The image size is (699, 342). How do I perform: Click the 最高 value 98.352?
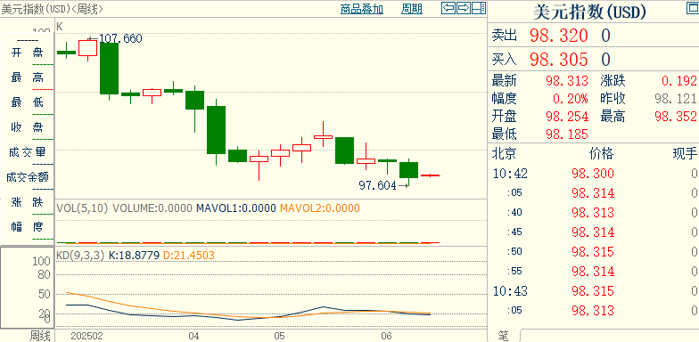pos(676,117)
